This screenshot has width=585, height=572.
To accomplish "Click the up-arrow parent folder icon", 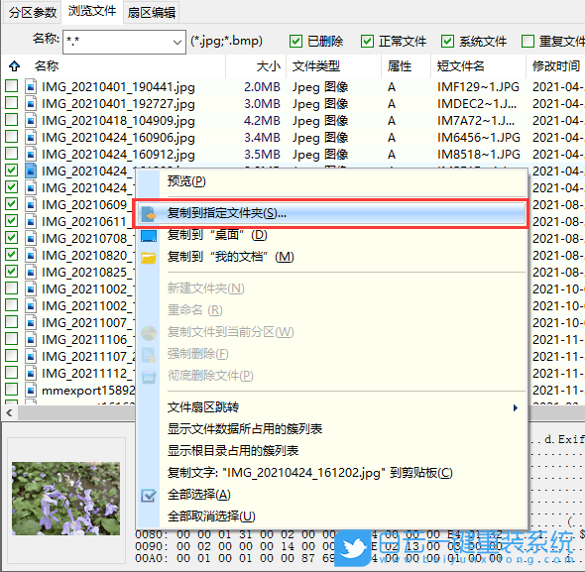I will coord(14,66).
